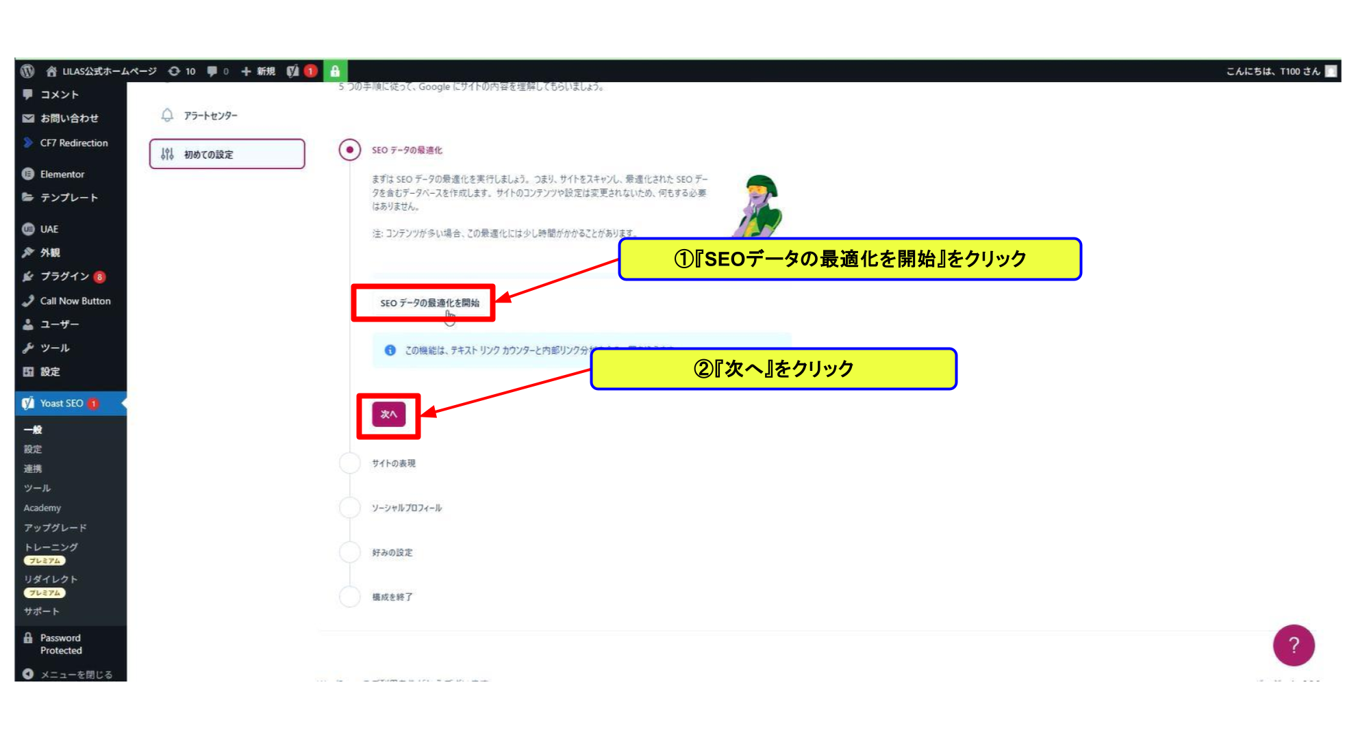Click the 構成を終了 step label
This screenshot has height=739, width=1356.
tap(392, 597)
